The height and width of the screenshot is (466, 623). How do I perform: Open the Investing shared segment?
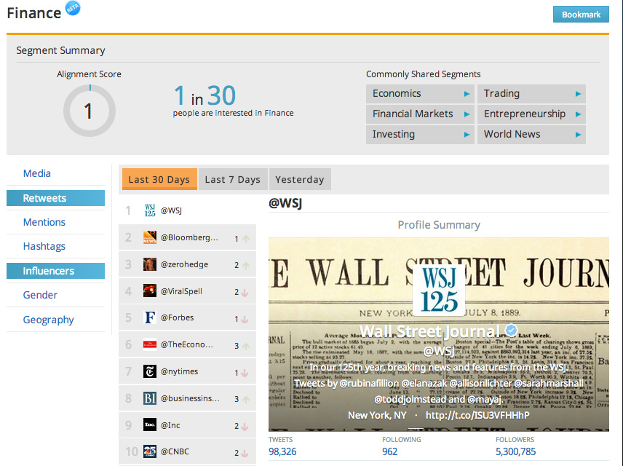click(x=420, y=135)
